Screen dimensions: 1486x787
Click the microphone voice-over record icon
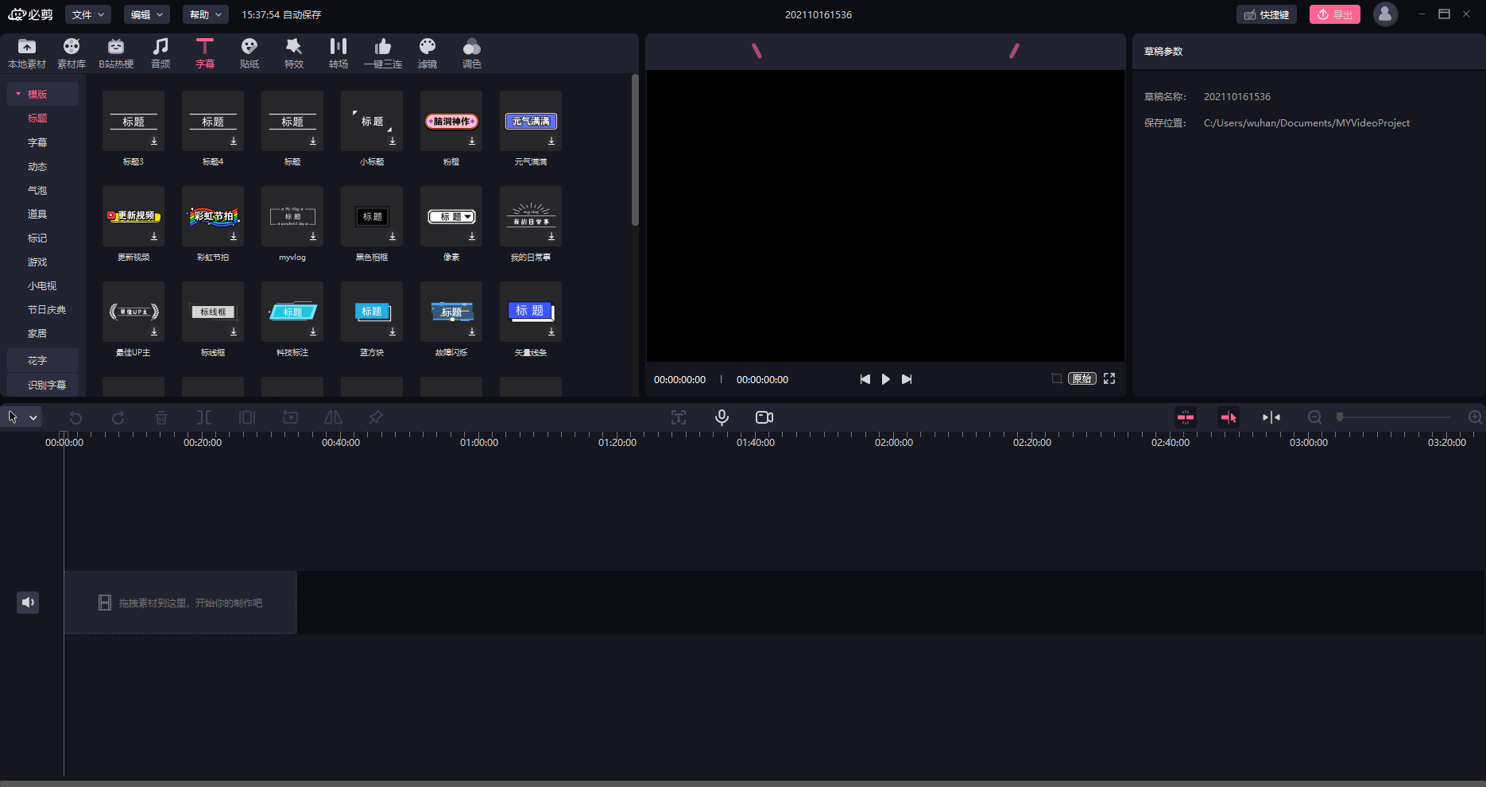(x=722, y=417)
